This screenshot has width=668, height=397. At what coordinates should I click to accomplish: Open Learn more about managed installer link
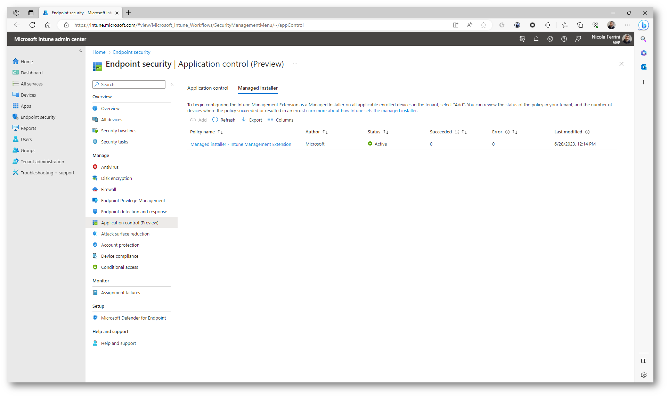[361, 111]
